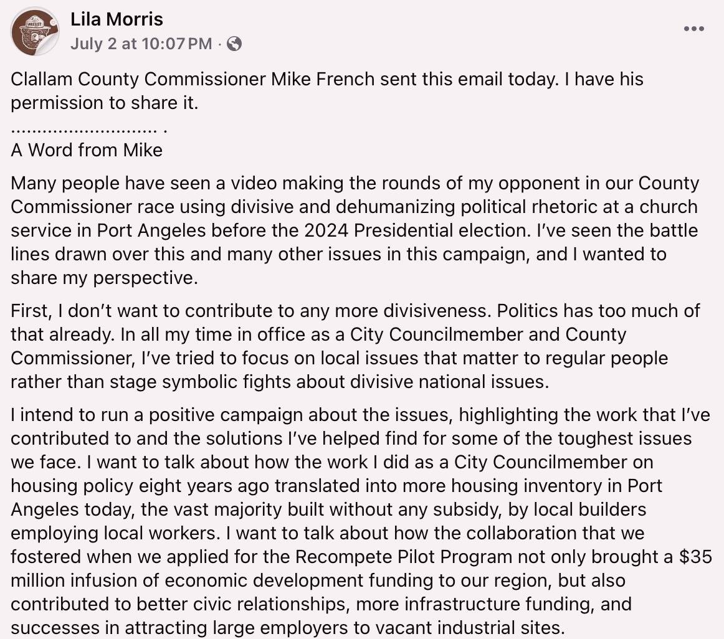Click the name 'Mike French' in the intro
Screen dimensions: 724x639
tap(323, 79)
